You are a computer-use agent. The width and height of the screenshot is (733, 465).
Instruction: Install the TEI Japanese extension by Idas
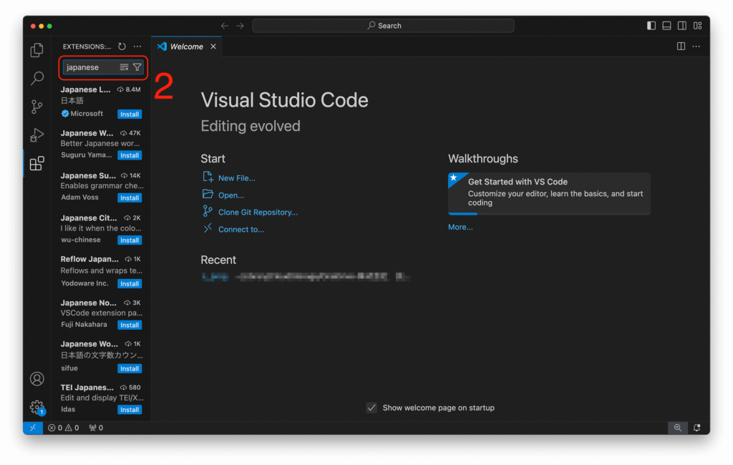[x=130, y=410]
